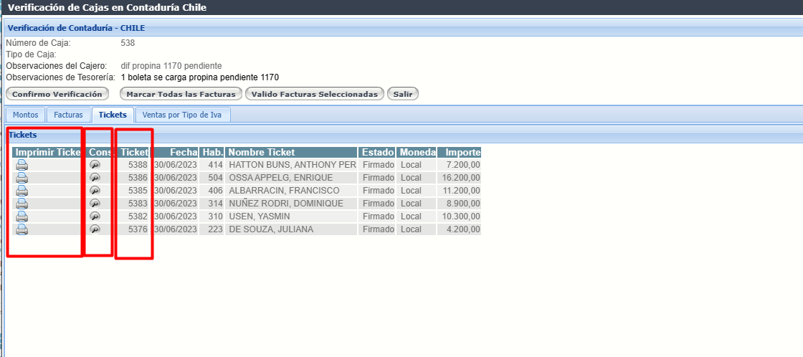Open consult magnifier for ticket 5388
The width and height of the screenshot is (803, 357).
(95, 165)
